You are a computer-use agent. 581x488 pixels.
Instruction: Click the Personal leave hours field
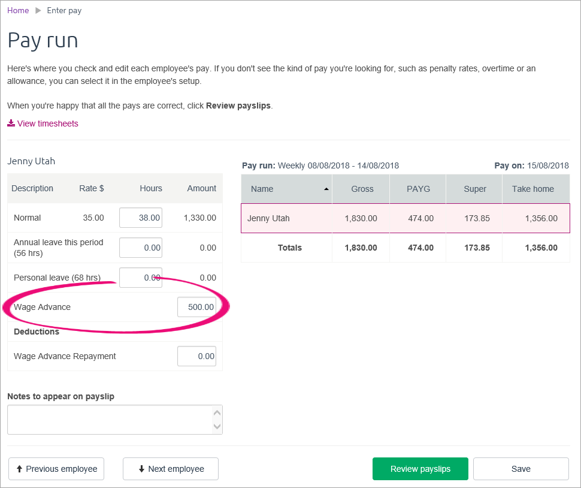141,277
